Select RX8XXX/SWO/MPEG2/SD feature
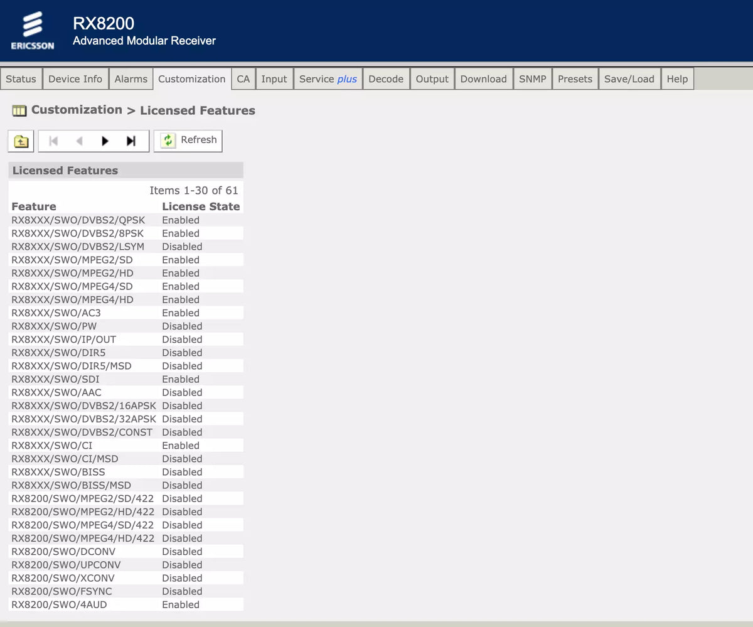This screenshot has width=753, height=627. pyautogui.click(x=72, y=260)
